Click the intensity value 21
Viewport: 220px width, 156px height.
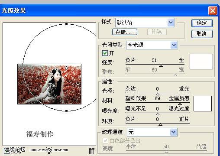point(154,60)
